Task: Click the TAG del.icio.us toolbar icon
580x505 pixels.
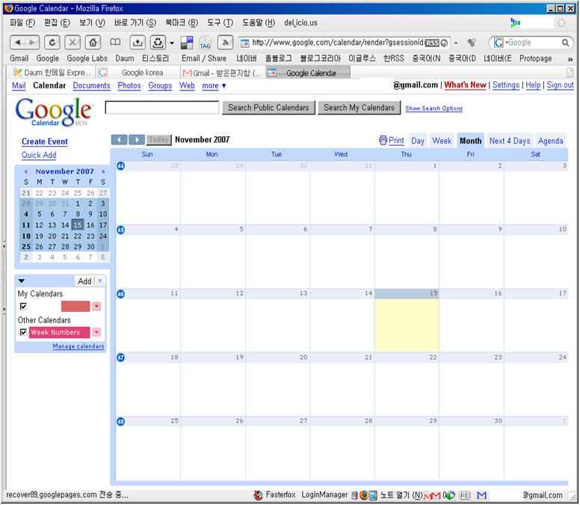Action: click(205, 43)
